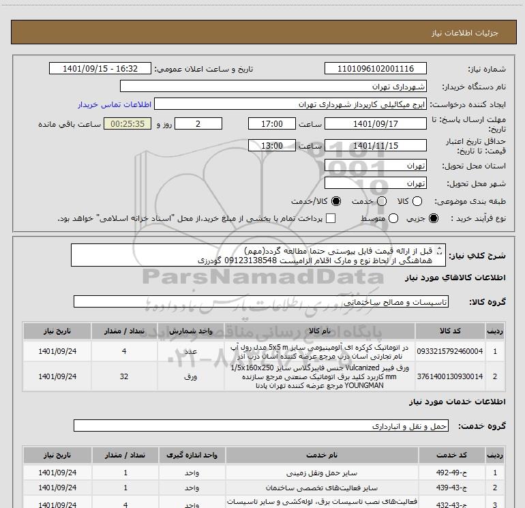
Task: Toggle Islamic treasury documents payment checkbox
Action: [331, 218]
